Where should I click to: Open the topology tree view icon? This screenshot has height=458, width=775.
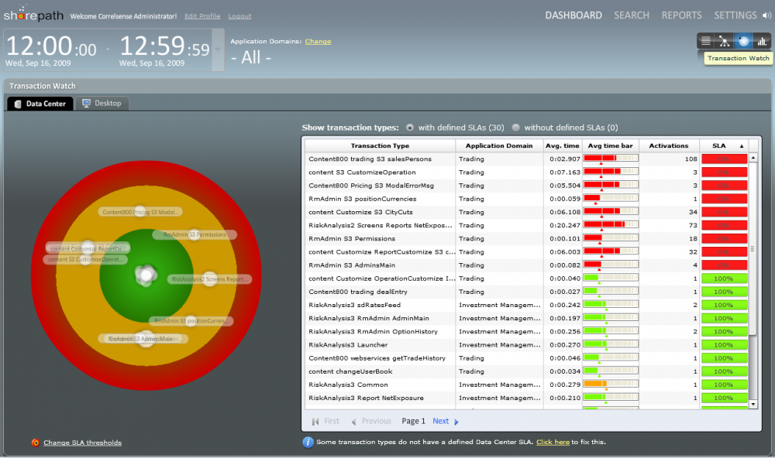[x=725, y=41]
